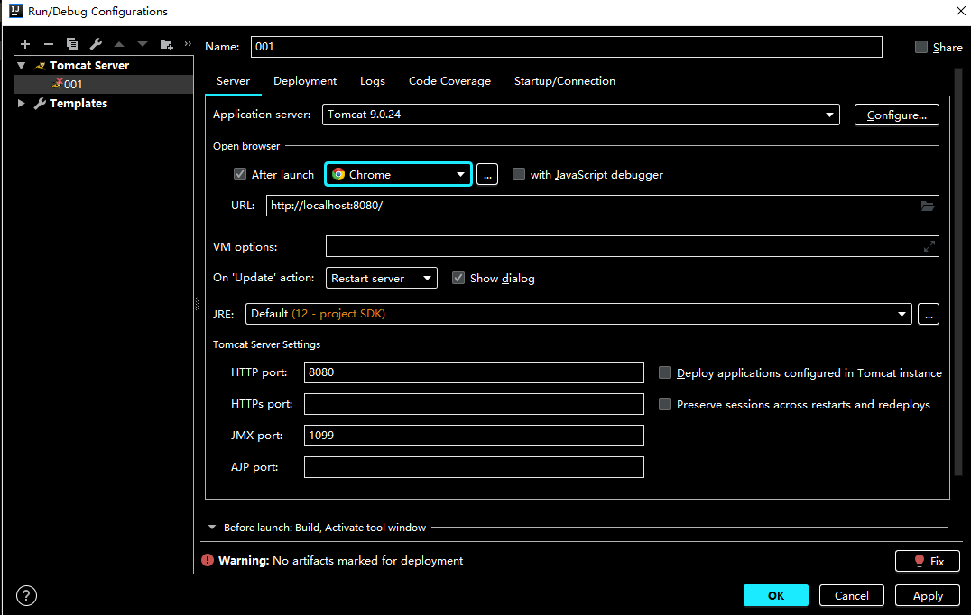Collapse Before launch section
Screen dimensions: 971x615
click(x=212, y=528)
